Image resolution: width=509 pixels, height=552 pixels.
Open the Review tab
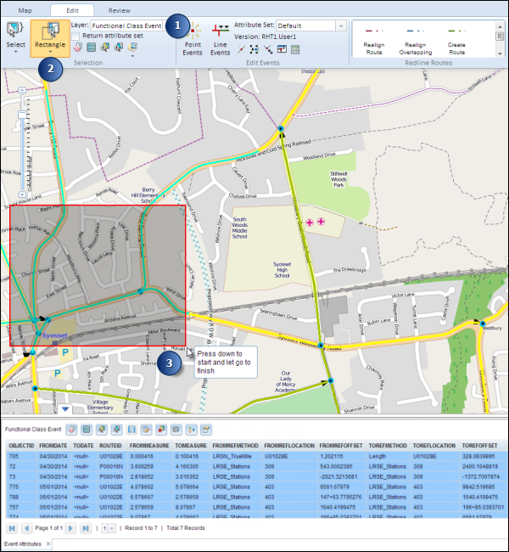pyautogui.click(x=119, y=10)
